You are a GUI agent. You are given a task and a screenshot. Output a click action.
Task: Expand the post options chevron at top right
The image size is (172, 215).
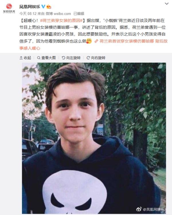[167, 4]
